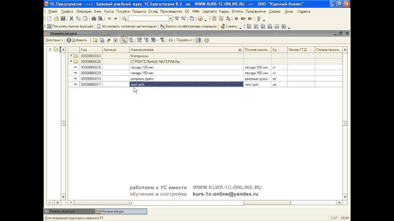Select the гвозди 100 мм name cell
The height and width of the screenshot is (221, 394).
[x=186, y=67]
